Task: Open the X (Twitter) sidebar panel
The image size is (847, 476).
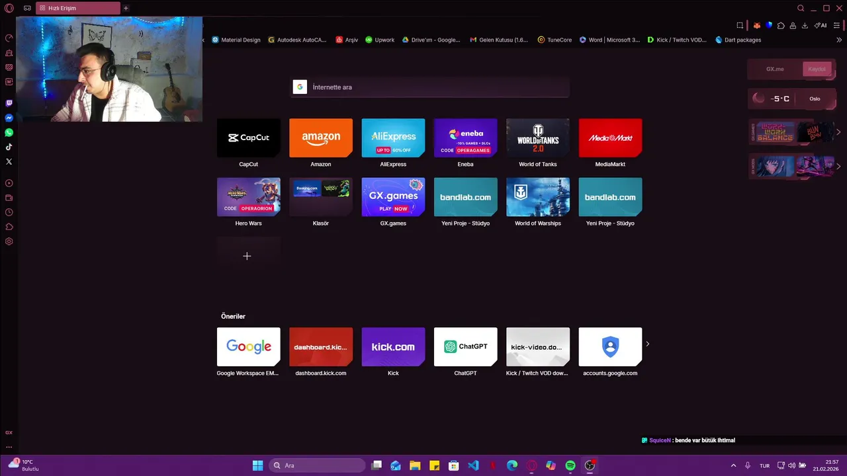Action: tap(9, 161)
